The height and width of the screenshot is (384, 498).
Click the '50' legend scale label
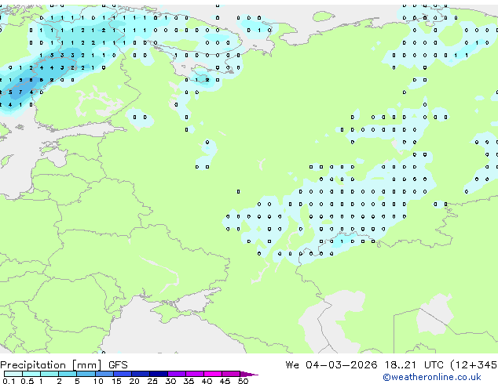coord(243,381)
